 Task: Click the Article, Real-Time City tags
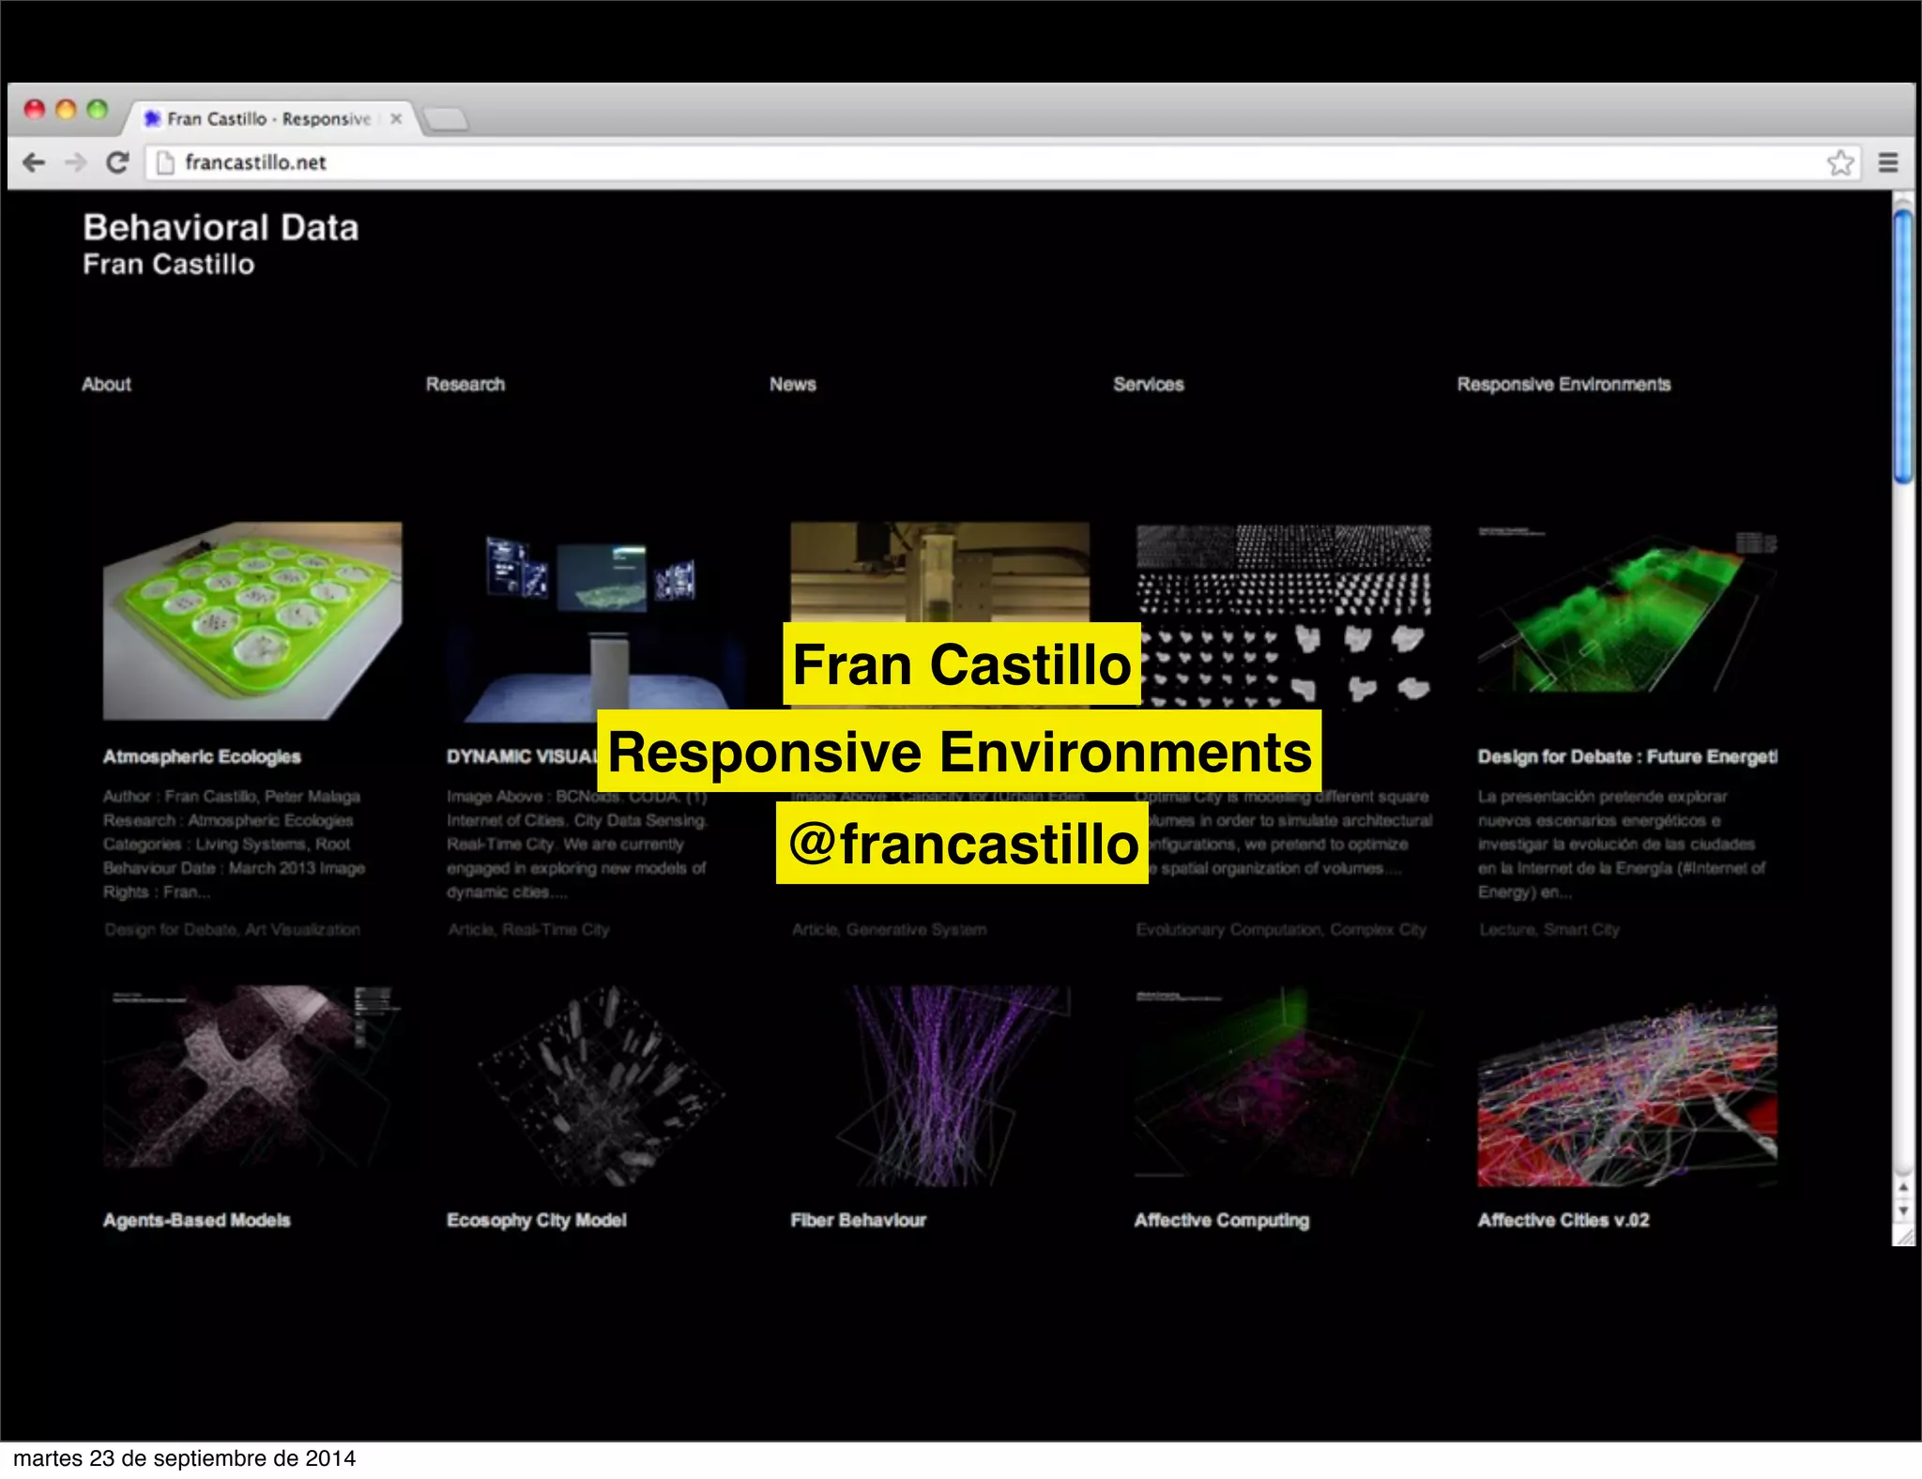pyautogui.click(x=529, y=929)
